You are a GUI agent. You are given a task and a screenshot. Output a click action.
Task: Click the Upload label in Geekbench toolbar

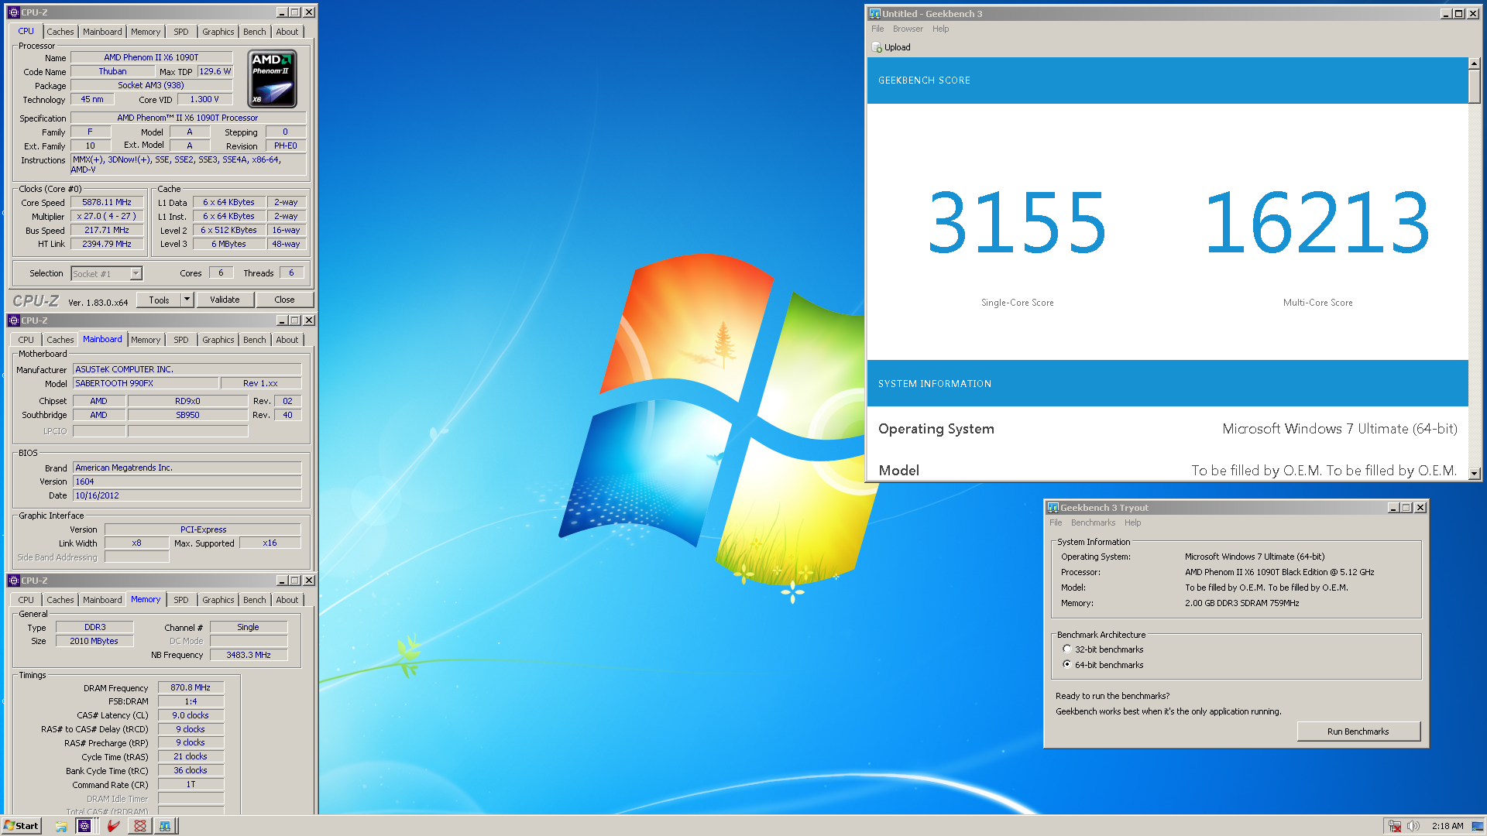click(898, 47)
